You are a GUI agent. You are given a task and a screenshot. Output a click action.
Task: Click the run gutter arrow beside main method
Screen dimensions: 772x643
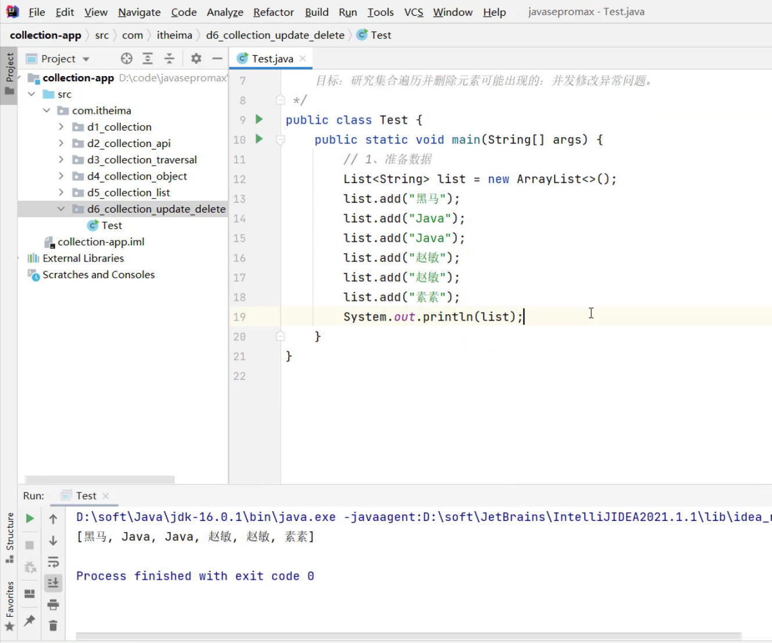tap(260, 139)
